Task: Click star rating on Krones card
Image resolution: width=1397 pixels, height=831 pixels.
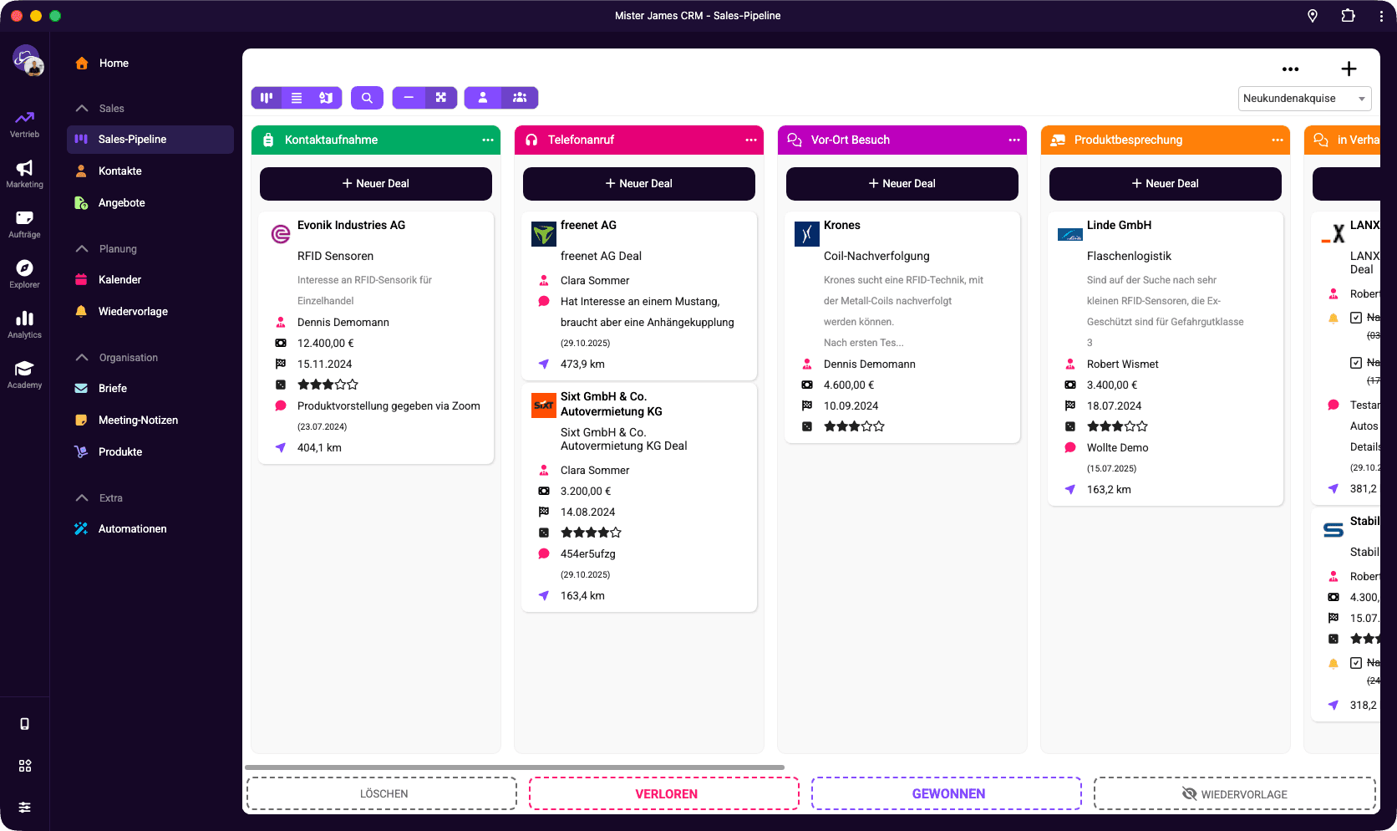Action: [x=855, y=426]
